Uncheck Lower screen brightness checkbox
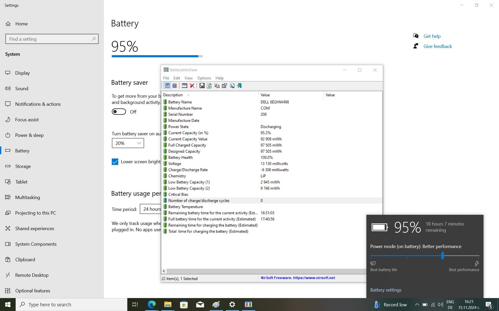This screenshot has width=499, height=311. pyautogui.click(x=115, y=162)
